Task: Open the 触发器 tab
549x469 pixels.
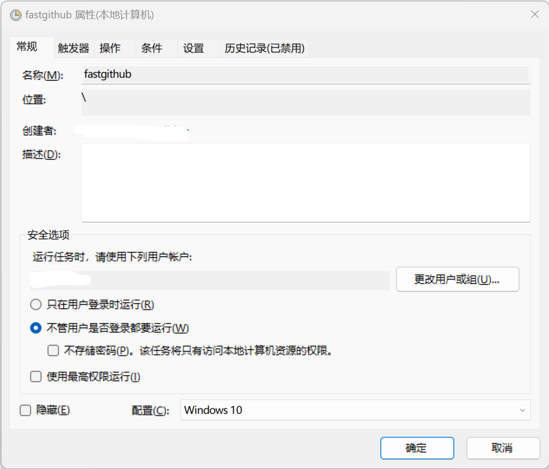Action: pyautogui.click(x=73, y=48)
